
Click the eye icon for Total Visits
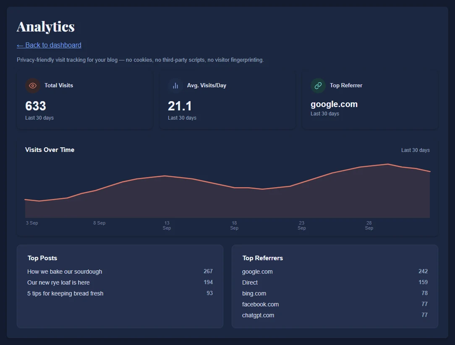tap(33, 86)
